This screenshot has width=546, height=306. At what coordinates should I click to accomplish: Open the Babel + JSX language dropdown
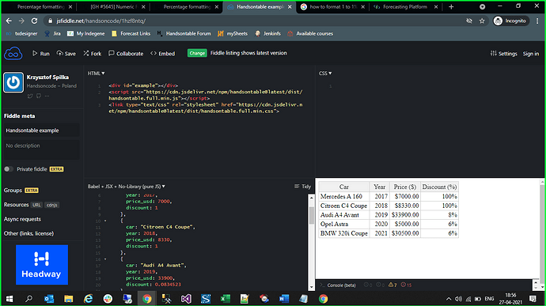point(127,187)
